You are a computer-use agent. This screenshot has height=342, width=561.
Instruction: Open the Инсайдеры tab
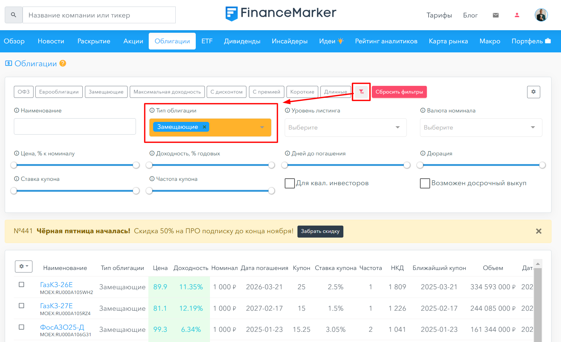click(x=290, y=41)
